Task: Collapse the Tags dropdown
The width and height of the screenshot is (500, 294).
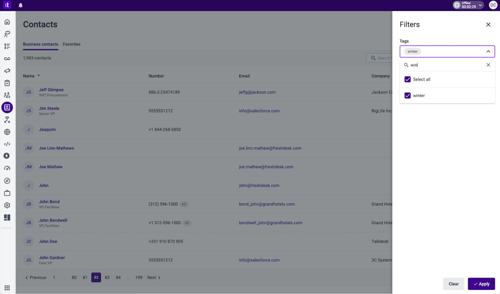Action: [x=488, y=51]
